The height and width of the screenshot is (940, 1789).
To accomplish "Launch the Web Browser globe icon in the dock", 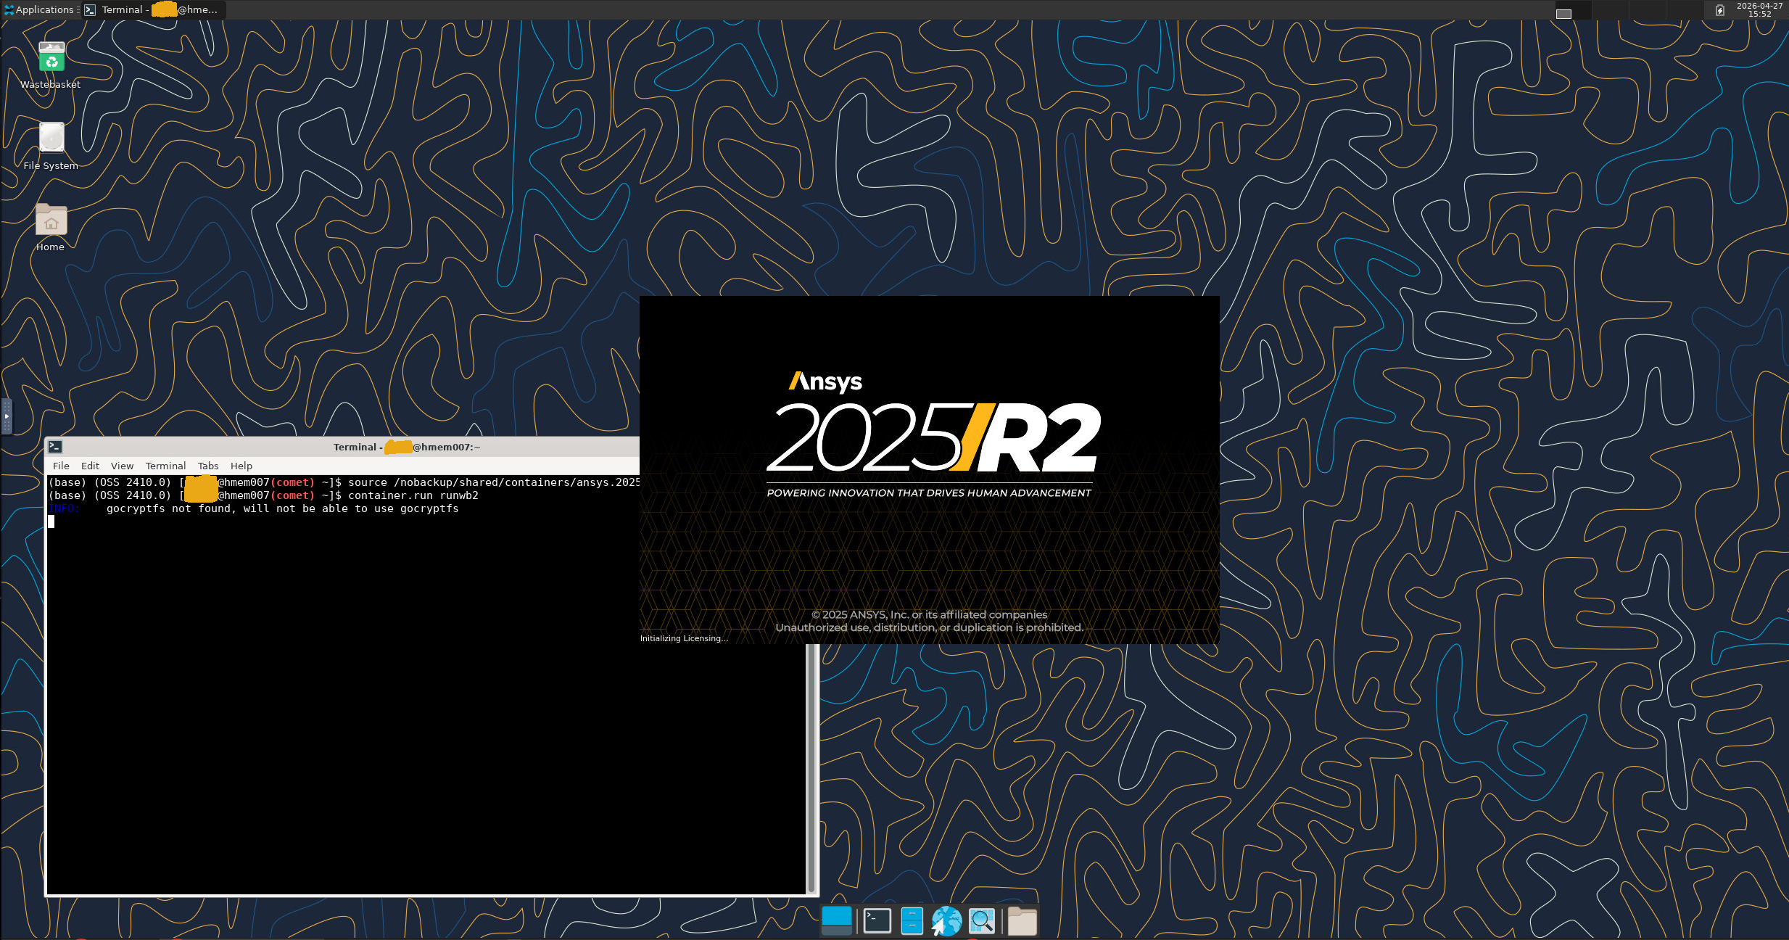I will [x=946, y=920].
